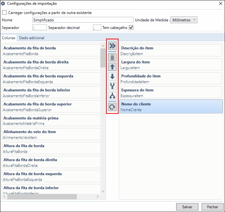Switch to the Dado adicional tab
225x212 pixels.
point(32,38)
